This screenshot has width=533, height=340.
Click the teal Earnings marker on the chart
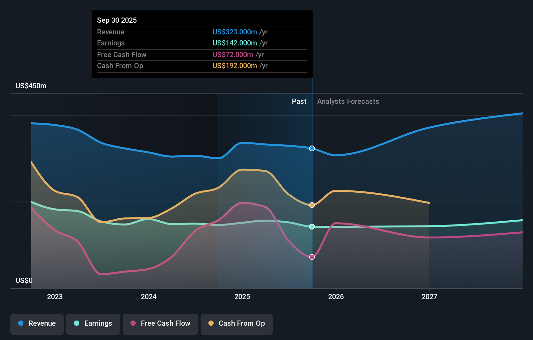click(312, 227)
